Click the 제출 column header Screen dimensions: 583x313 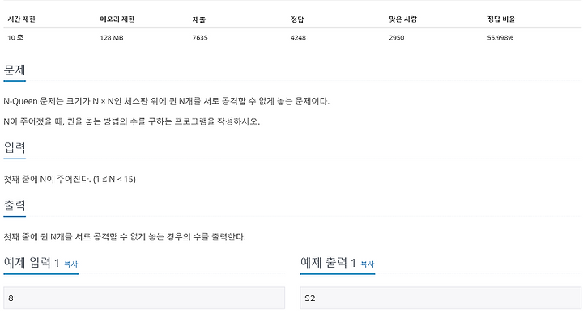coord(199,19)
